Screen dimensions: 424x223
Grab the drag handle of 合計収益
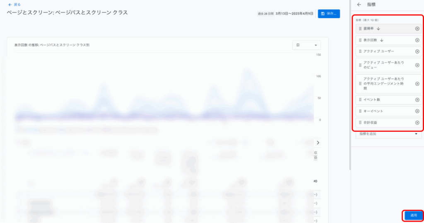pos(360,123)
